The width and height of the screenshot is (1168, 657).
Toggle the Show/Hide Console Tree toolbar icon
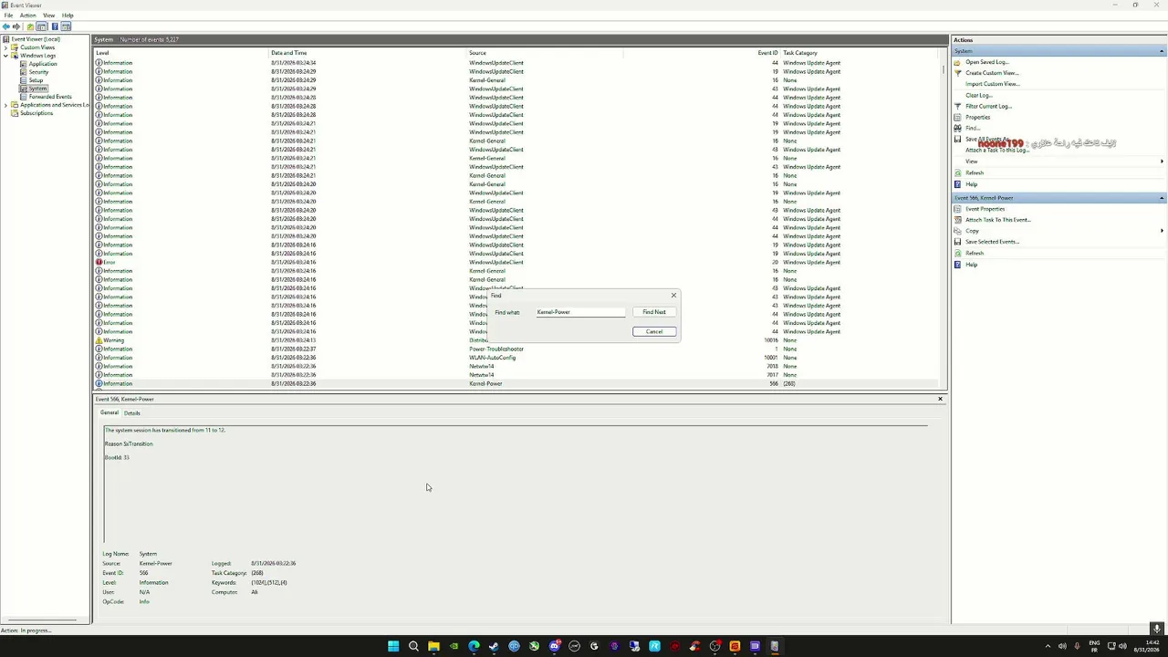click(x=42, y=26)
